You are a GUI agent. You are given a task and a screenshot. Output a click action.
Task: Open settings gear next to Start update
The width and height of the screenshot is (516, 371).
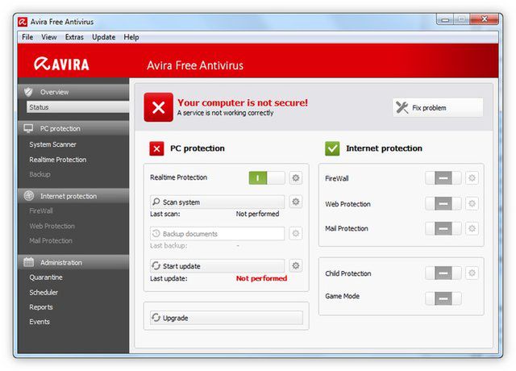(296, 265)
